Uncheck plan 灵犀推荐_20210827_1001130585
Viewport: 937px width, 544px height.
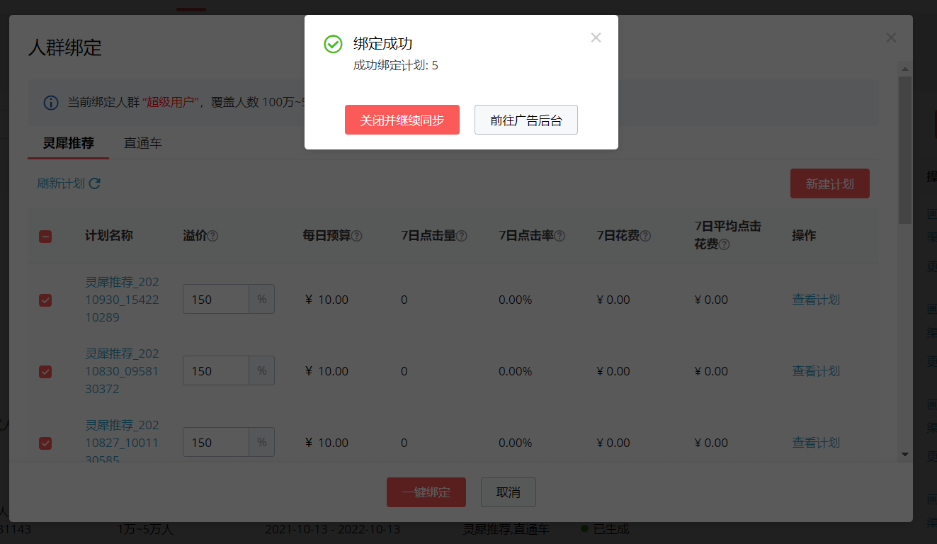[x=45, y=443]
